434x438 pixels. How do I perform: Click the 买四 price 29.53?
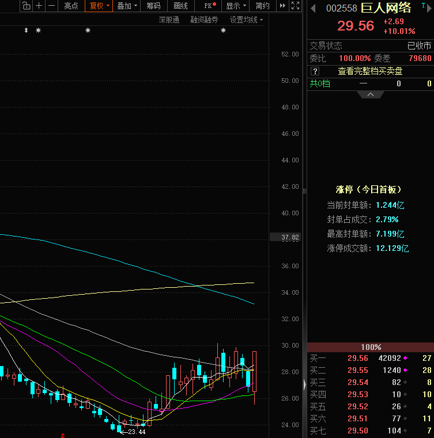click(x=358, y=394)
